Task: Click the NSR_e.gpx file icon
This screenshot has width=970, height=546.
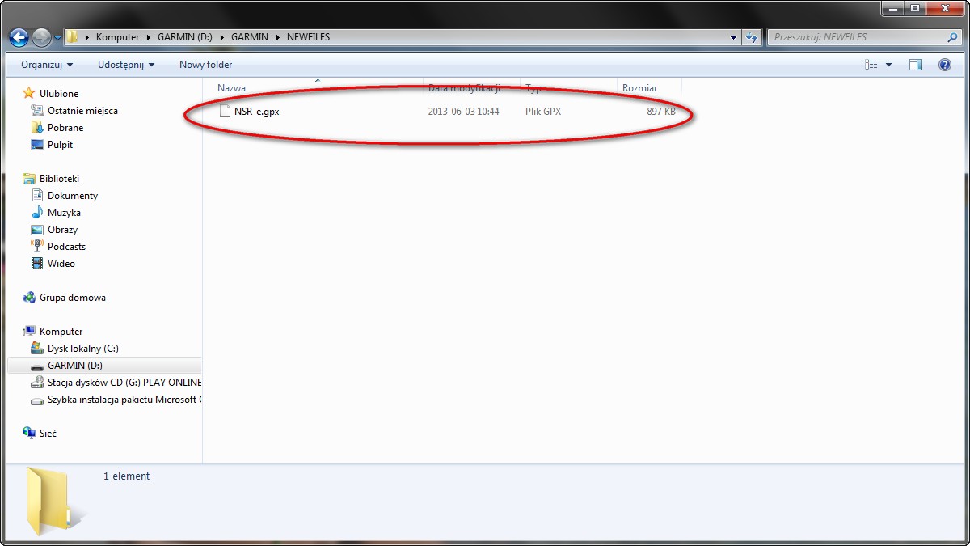Action: point(225,112)
